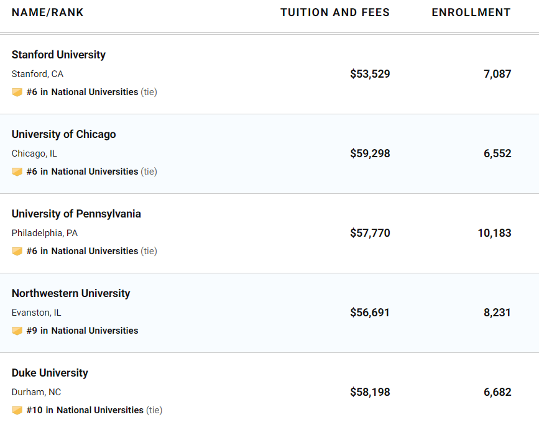This screenshot has width=539, height=430.
Task: Open the Stanford University link
Action: coord(58,55)
